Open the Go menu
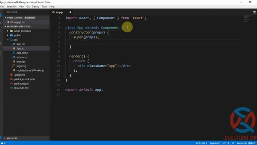The width and height of the screenshot is (257, 145). (28, 6)
